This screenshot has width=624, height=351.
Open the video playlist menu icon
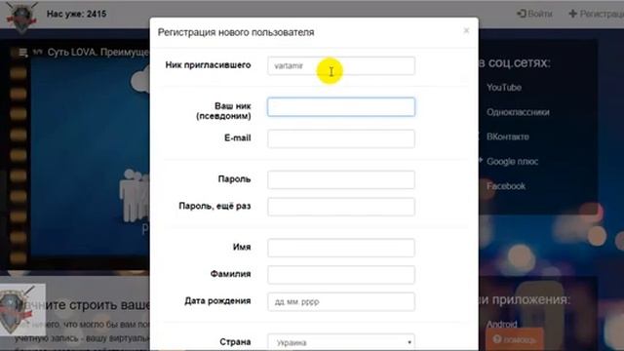(x=23, y=52)
